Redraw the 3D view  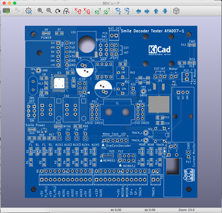(x=58, y=11)
